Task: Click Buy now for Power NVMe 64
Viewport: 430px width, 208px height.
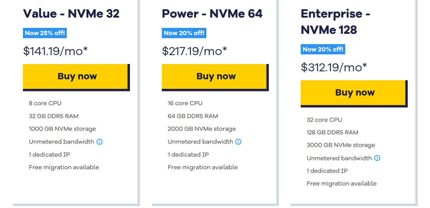Action: pos(215,76)
